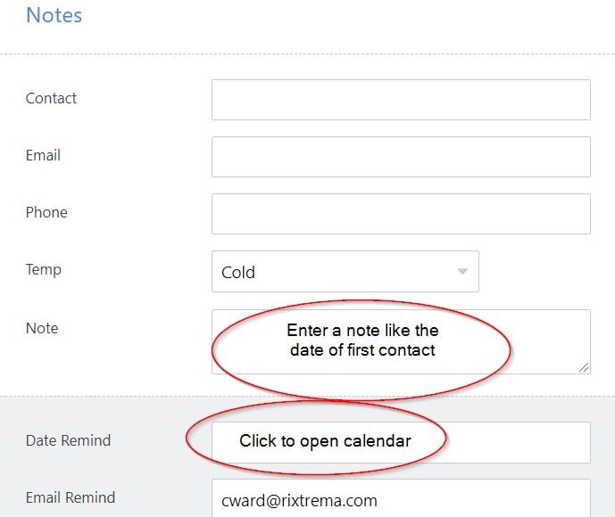Expand the Temp dropdown arrow
Screen dimensions: 615x517
461,271
